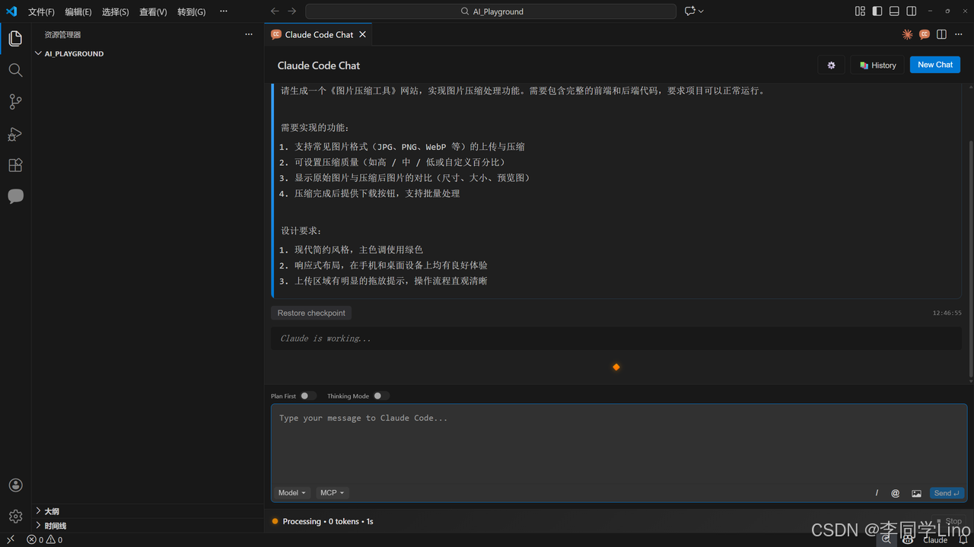This screenshot has width=974, height=547.
Task: Toggle the primary side bar visibility
Action: pos(877,11)
